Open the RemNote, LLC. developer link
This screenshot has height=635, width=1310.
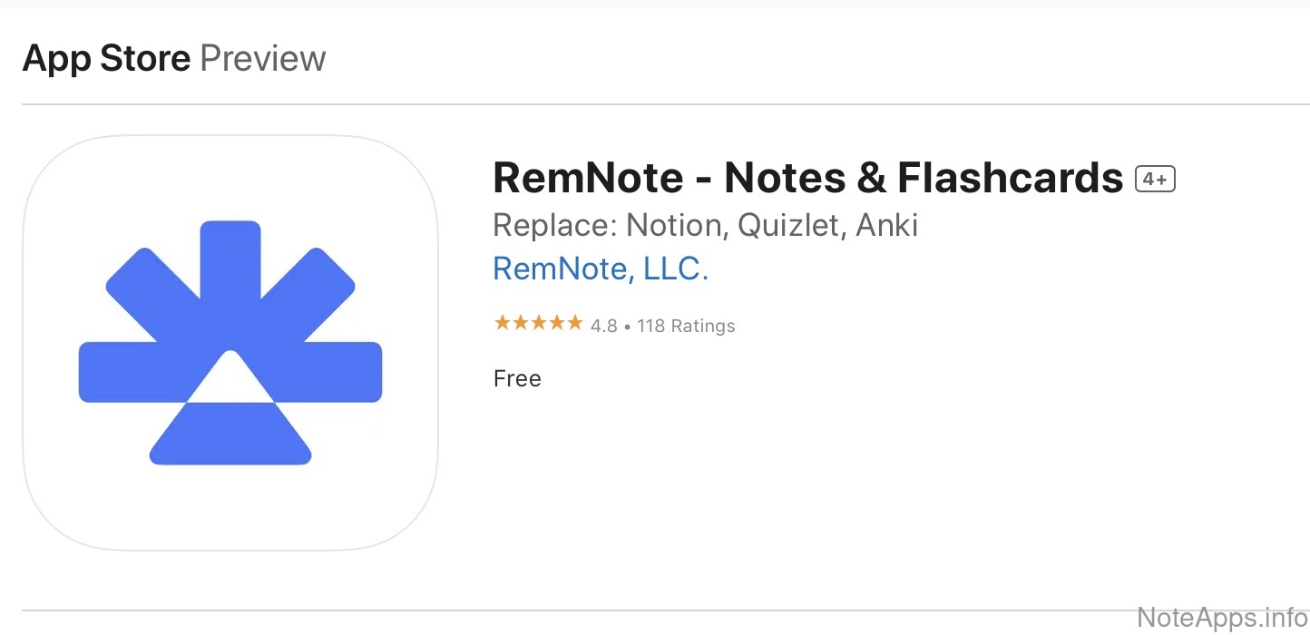tap(600, 269)
